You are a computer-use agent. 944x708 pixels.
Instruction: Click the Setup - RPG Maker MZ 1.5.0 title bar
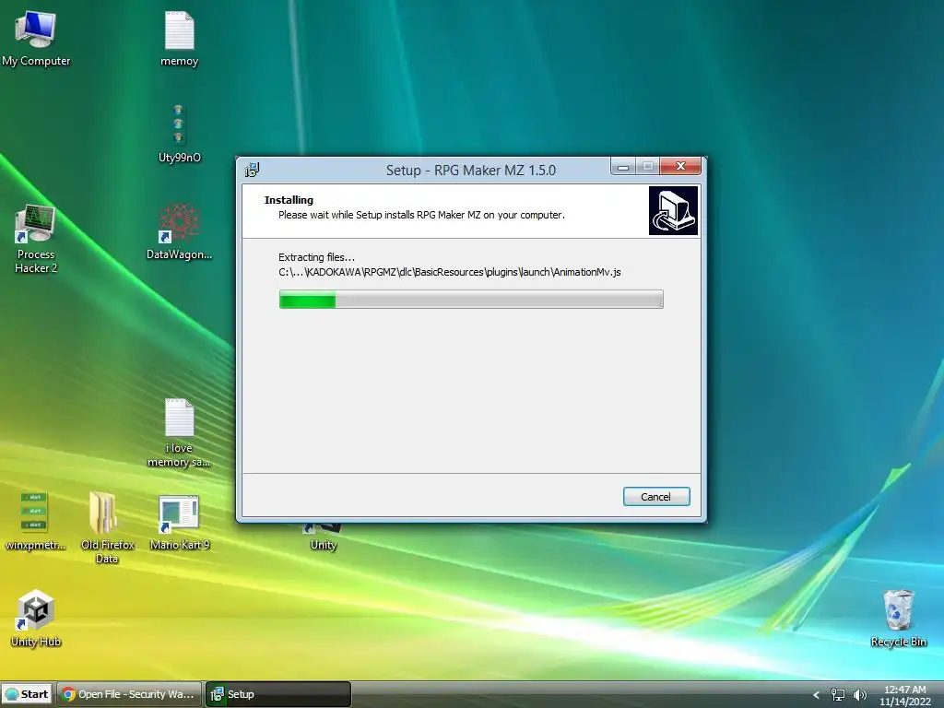[471, 171]
